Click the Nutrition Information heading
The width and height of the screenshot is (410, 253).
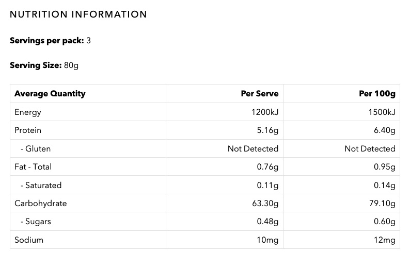tap(78, 14)
